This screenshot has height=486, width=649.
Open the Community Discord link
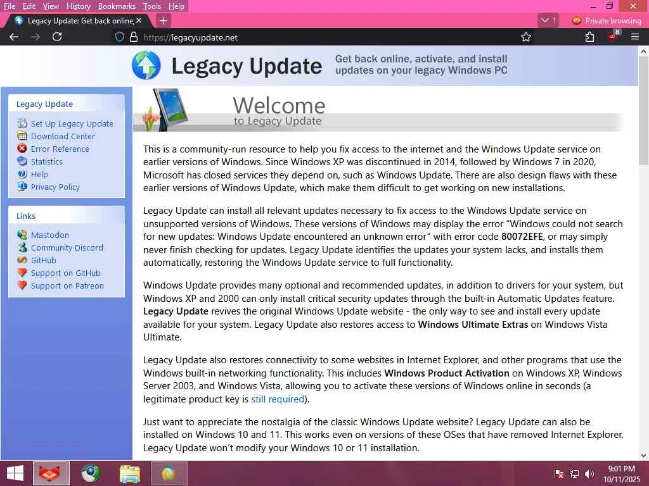[67, 247]
